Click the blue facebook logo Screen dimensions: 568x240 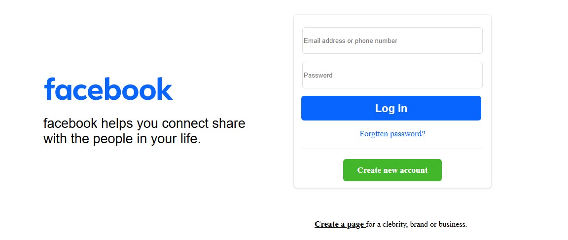(108, 89)
